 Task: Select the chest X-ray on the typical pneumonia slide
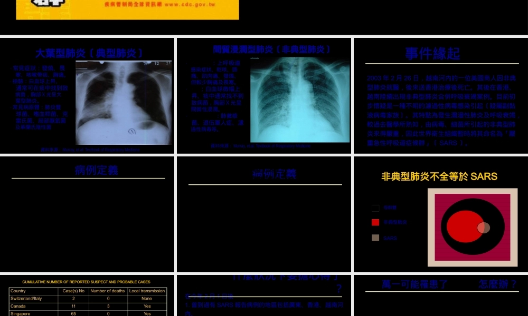click(x=123, y=102)
